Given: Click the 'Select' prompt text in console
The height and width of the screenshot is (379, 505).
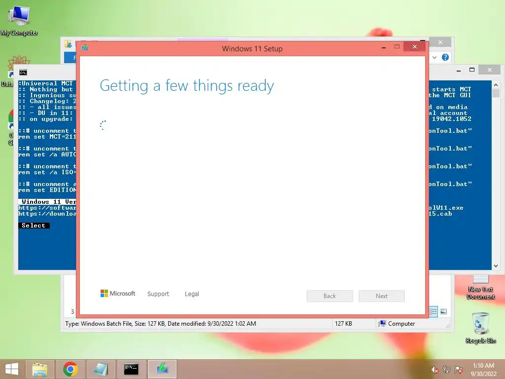Looking at the screenshot, I should (34, 226).
